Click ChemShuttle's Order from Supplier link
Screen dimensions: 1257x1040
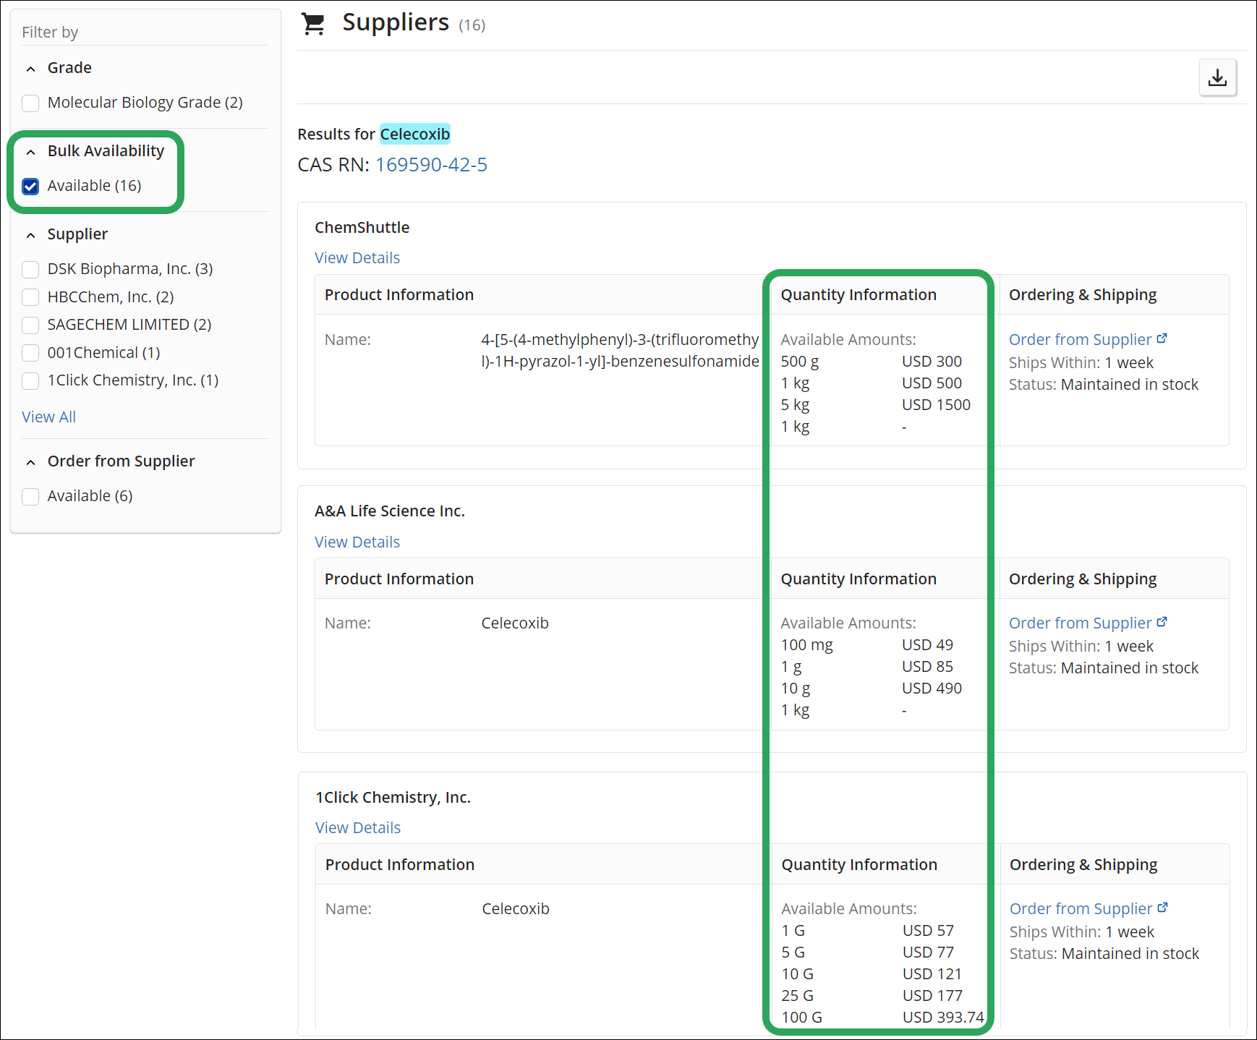click(x=1080, y=339)
